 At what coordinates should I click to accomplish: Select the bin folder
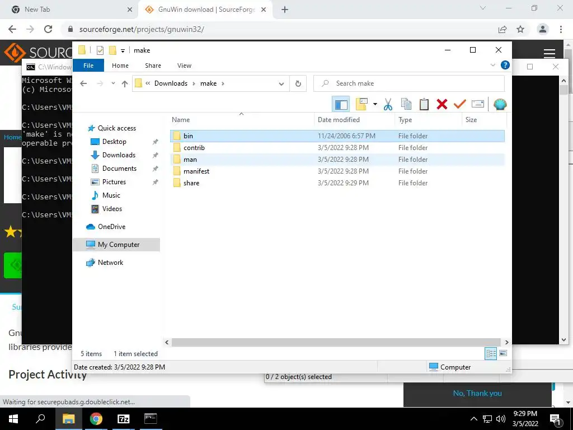337,136
